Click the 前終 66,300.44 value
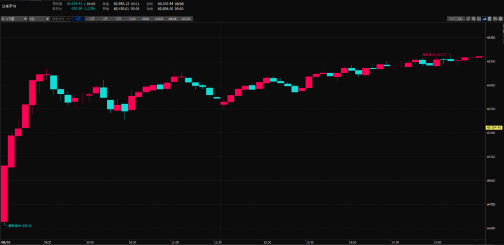504x245 pixels. pyautogui.click(x=165, y=4)
